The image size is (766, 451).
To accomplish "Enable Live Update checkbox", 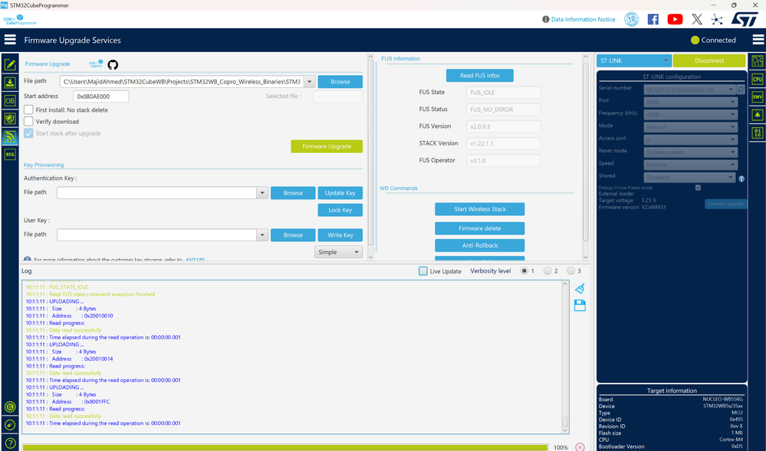I will click(423, 271).
